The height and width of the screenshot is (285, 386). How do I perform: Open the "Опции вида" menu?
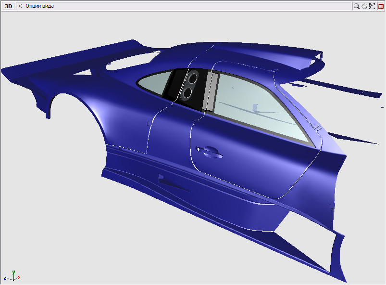click(39, 6)
